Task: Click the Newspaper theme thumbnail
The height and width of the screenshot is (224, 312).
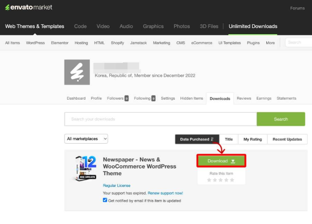Action: 86,168
